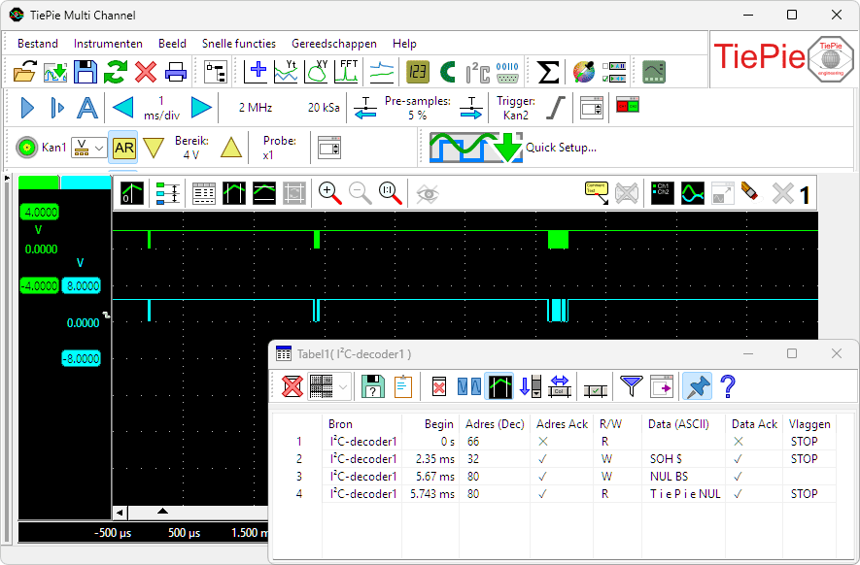Open the Snelle functies menu

click(x=239, y=44)
